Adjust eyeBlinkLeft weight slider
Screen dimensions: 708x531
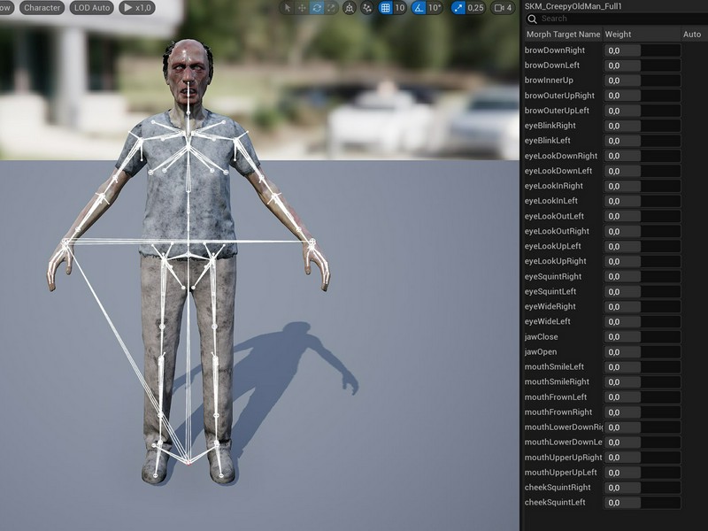643,141
